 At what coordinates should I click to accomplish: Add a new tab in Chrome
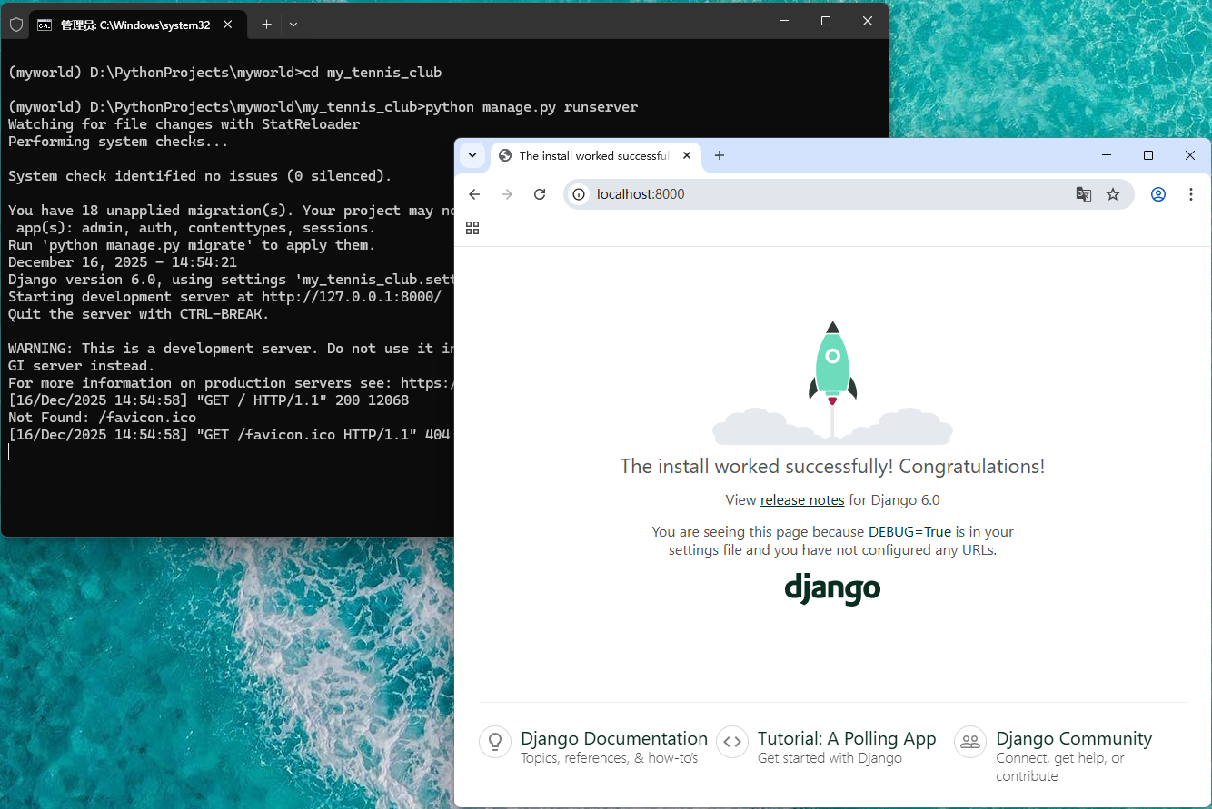pyautogui.click(x=720, y=155)
